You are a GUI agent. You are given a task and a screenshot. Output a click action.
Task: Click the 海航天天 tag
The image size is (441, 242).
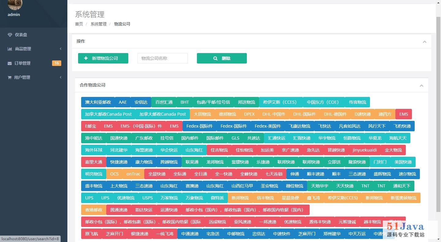coord(398,138)
